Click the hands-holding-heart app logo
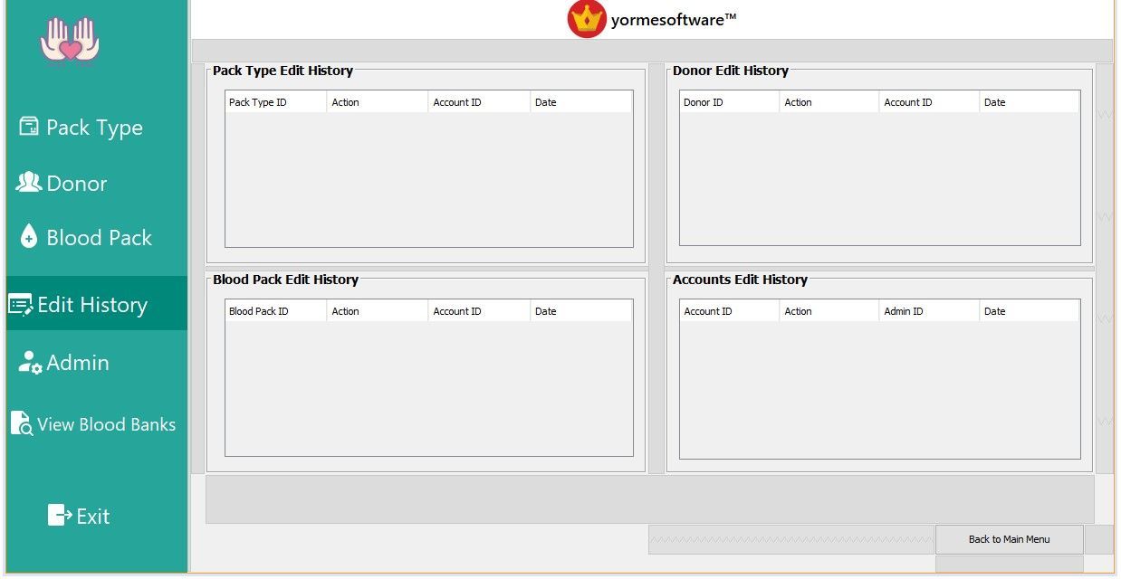 [70, 42]
